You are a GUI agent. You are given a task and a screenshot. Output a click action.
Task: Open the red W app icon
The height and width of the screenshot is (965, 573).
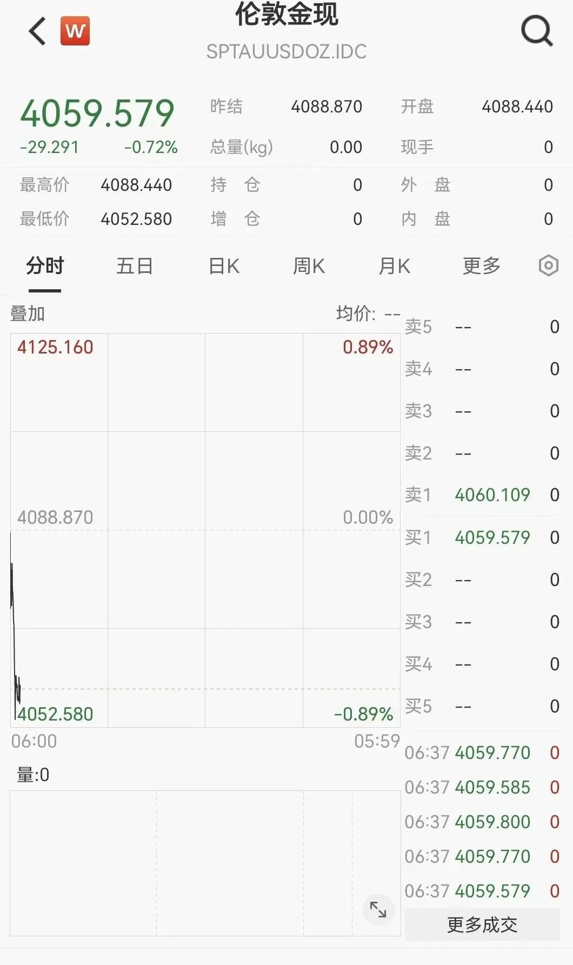(x=75, y=31)
